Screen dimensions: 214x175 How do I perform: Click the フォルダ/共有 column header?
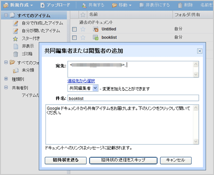coord(187,15)
